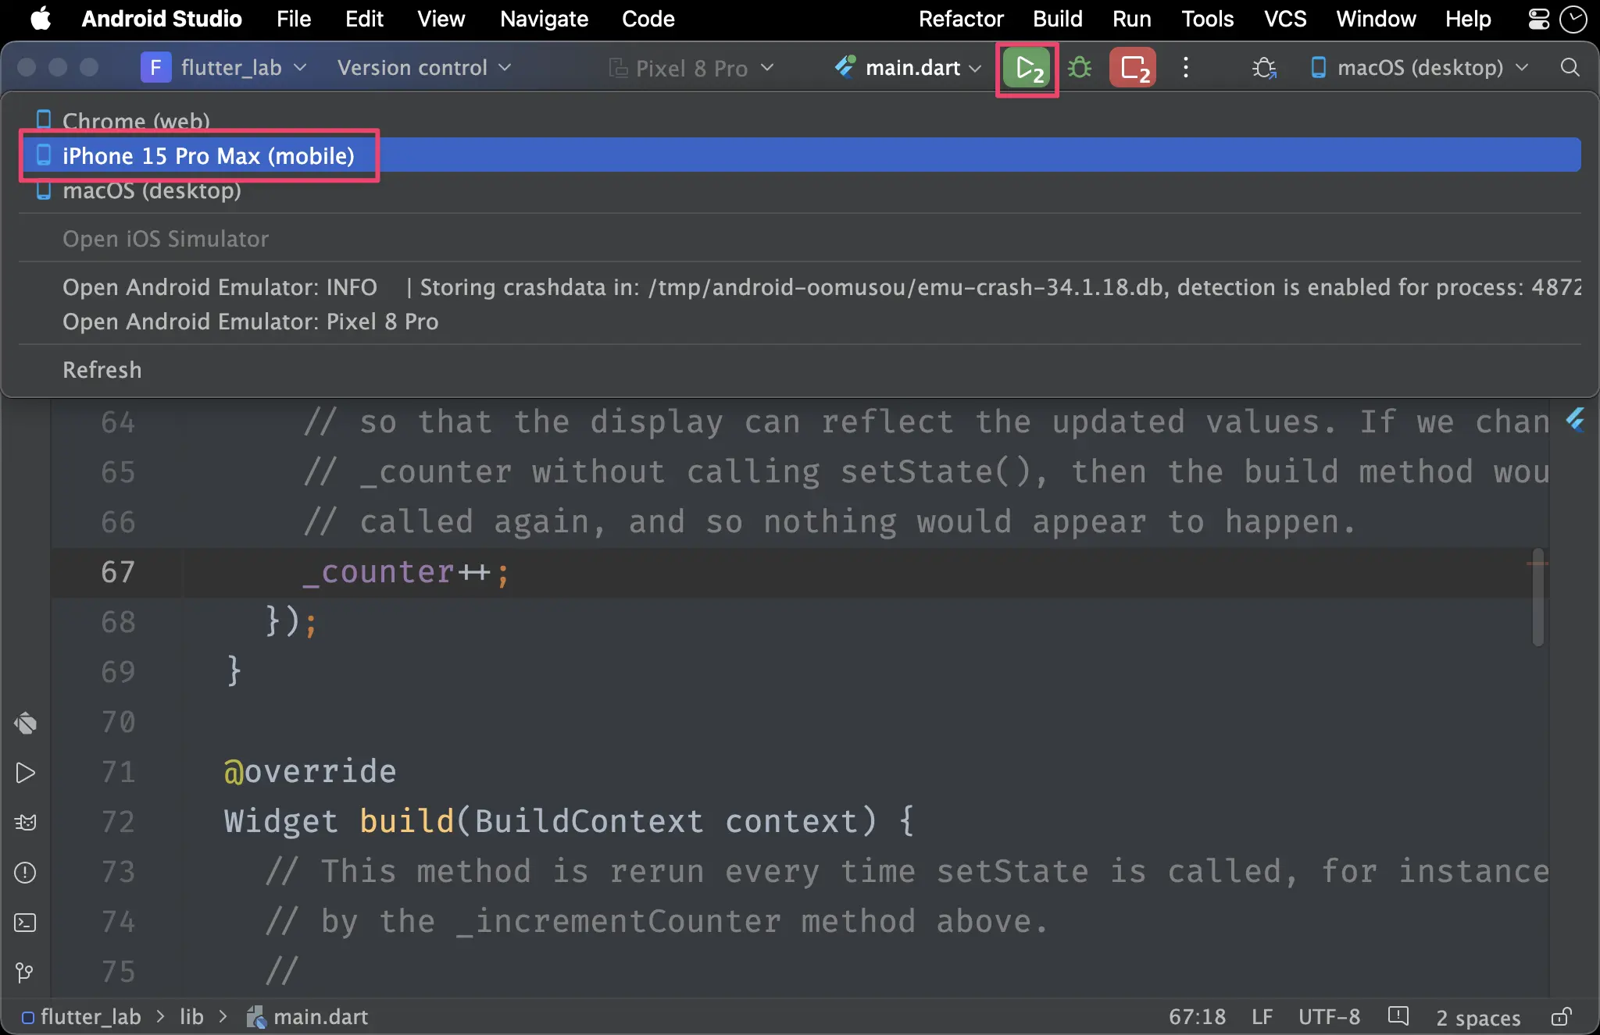Click the editor vertical scrollbar thumb

tap(1537, 597)
